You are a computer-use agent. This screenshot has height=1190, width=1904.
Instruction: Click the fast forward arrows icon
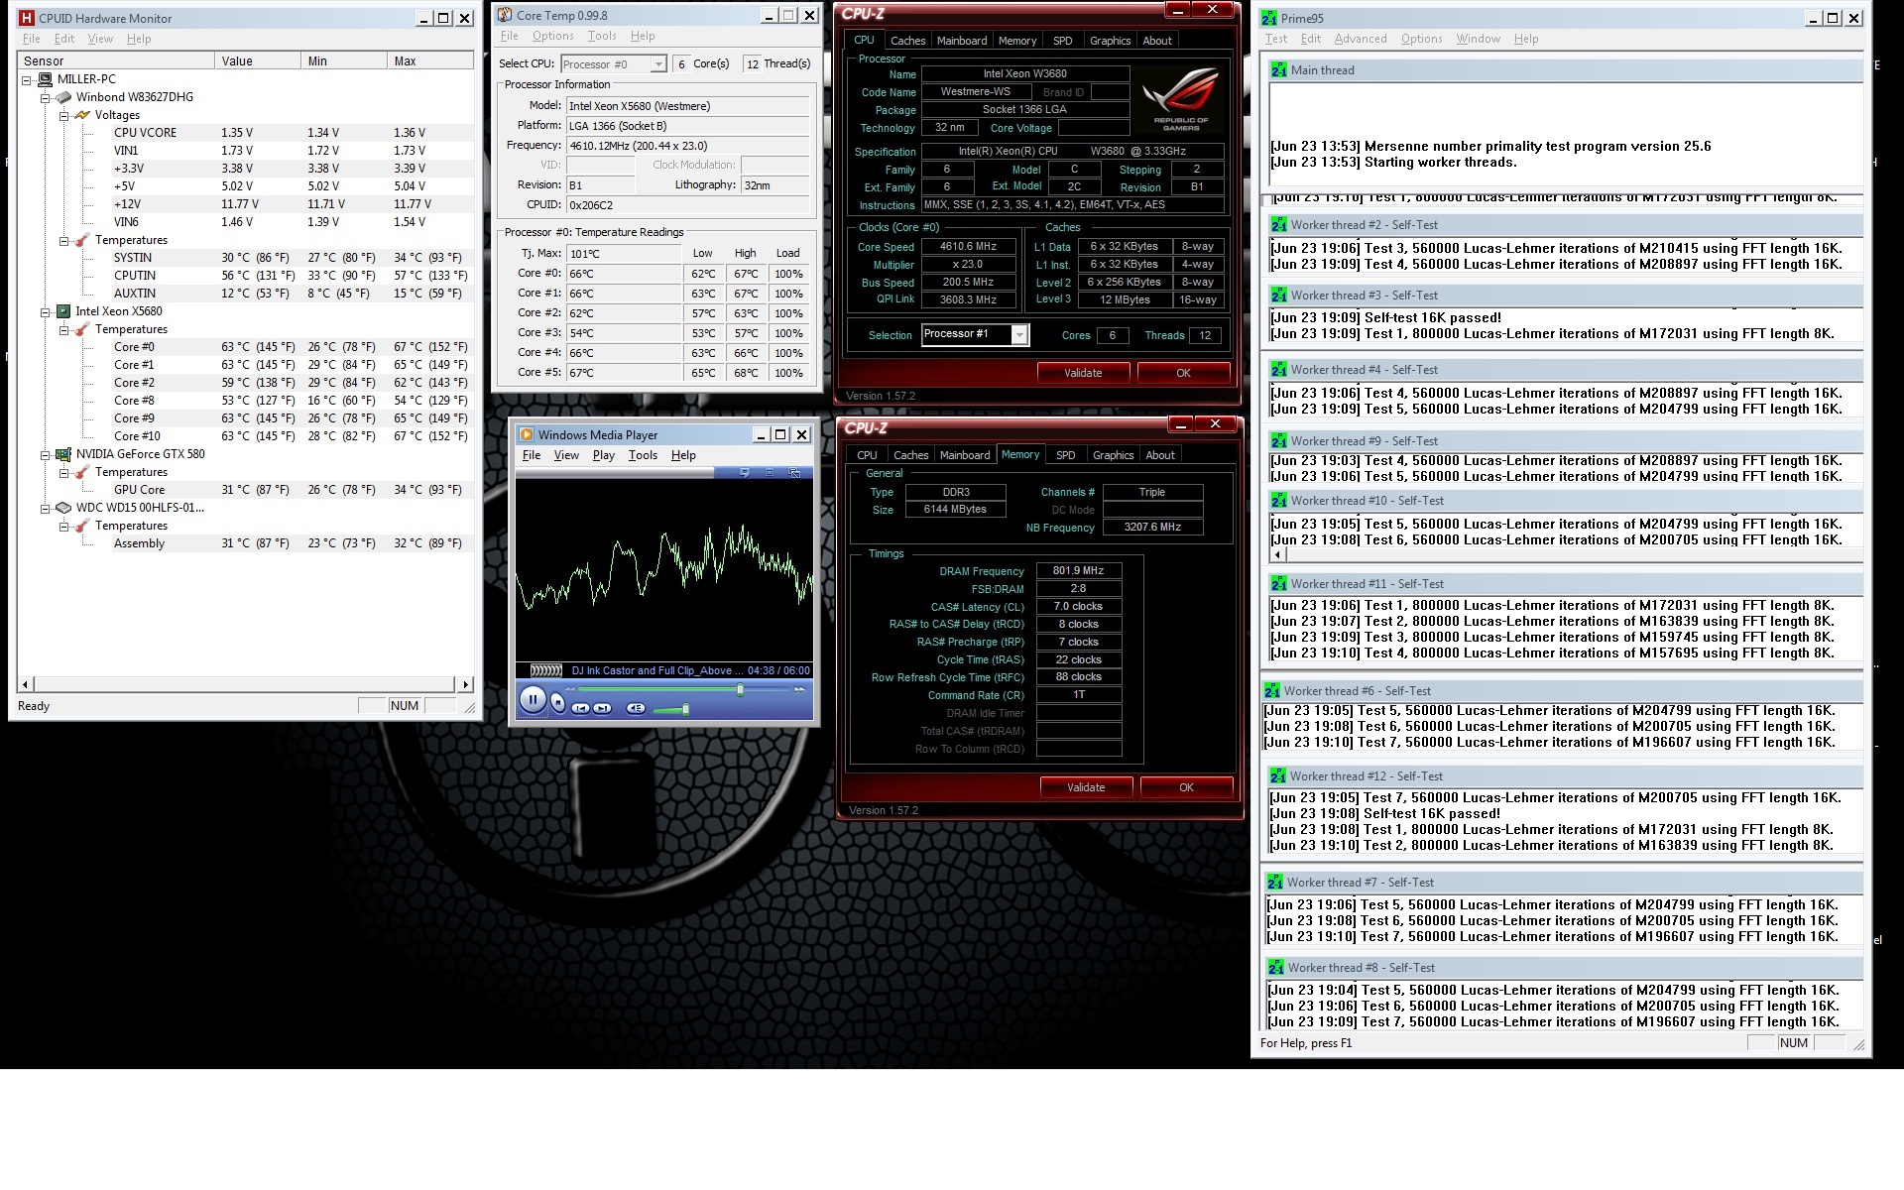799,689
